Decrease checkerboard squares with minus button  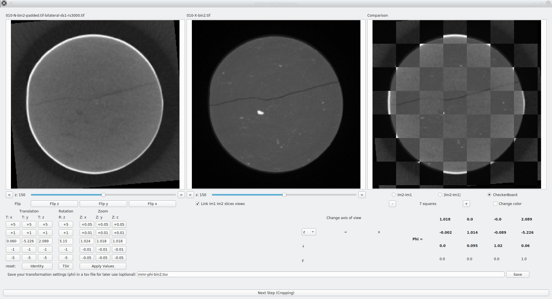pos(392,204)
